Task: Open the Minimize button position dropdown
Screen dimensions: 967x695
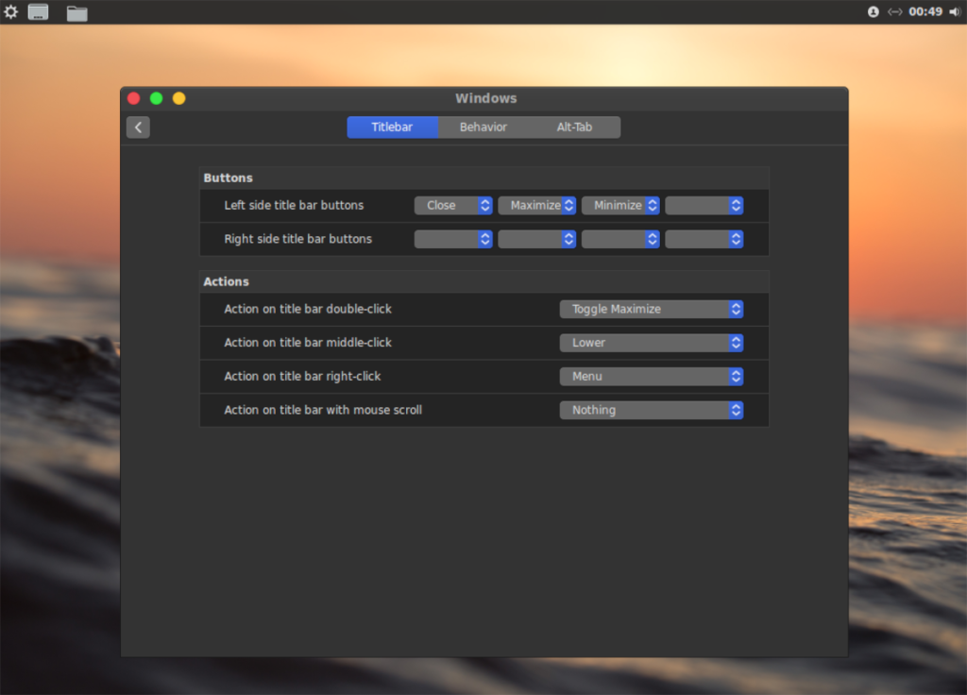Action: tap(620, 205)
